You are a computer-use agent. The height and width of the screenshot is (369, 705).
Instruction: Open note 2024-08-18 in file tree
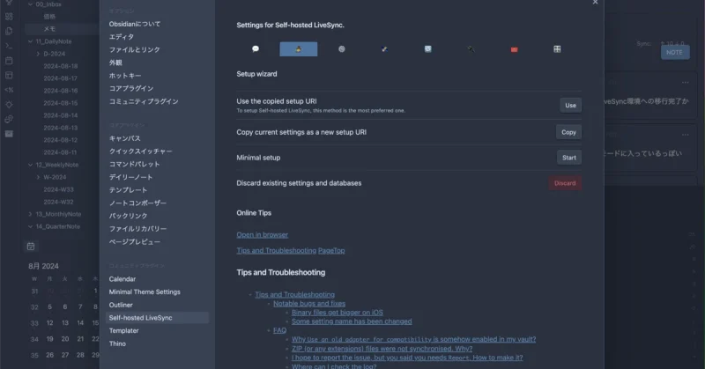click(x=62, y=66)
